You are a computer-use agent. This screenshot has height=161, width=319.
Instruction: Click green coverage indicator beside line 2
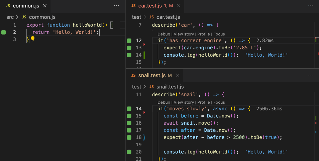click(x=4, y=32)
